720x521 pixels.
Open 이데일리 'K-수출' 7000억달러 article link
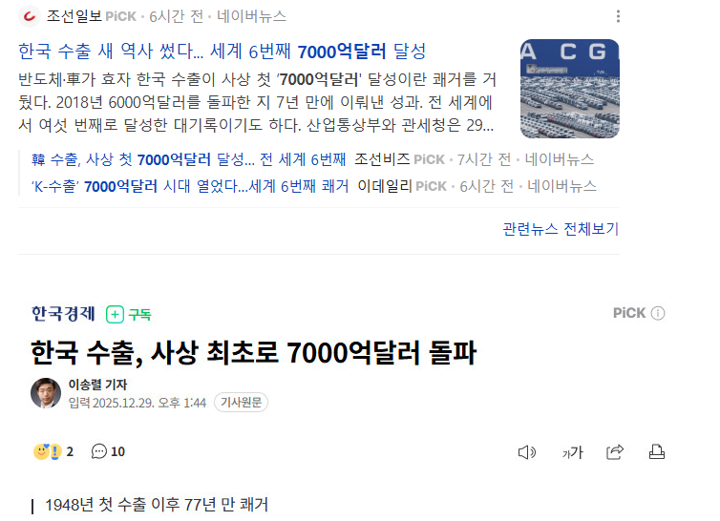point(190,186)
